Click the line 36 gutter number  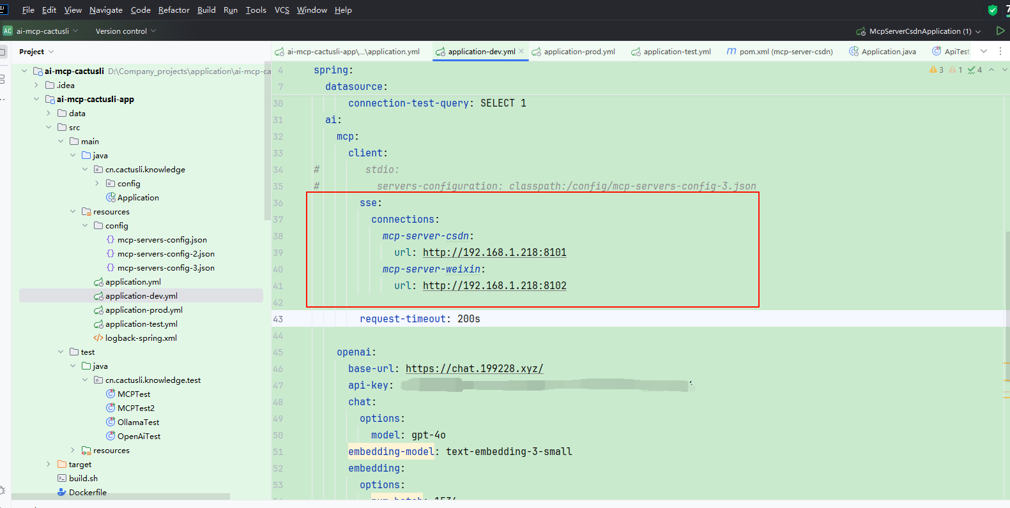coord(278,202)
